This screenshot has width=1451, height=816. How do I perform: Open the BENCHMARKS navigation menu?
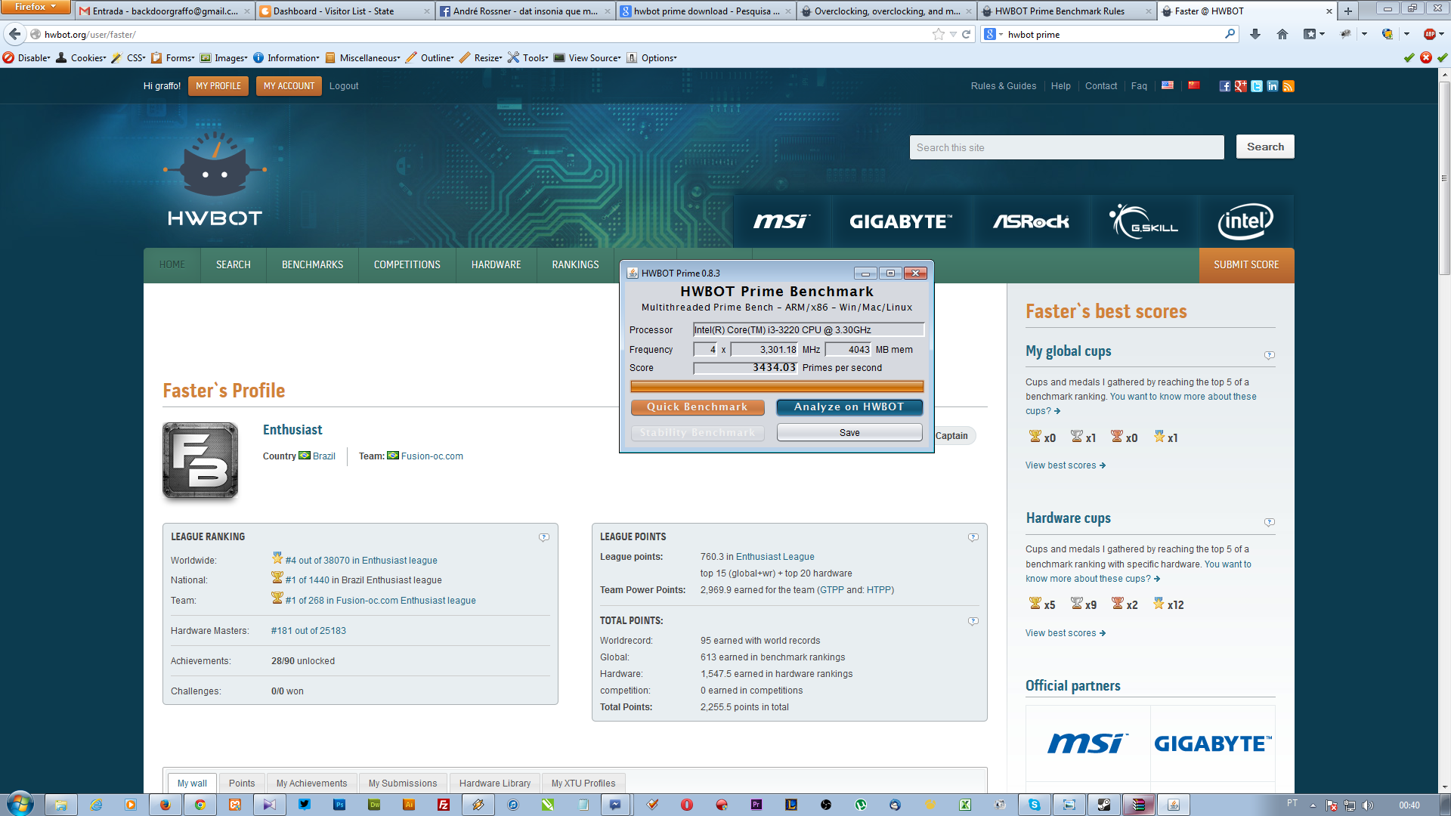click(x=312, y=265)
